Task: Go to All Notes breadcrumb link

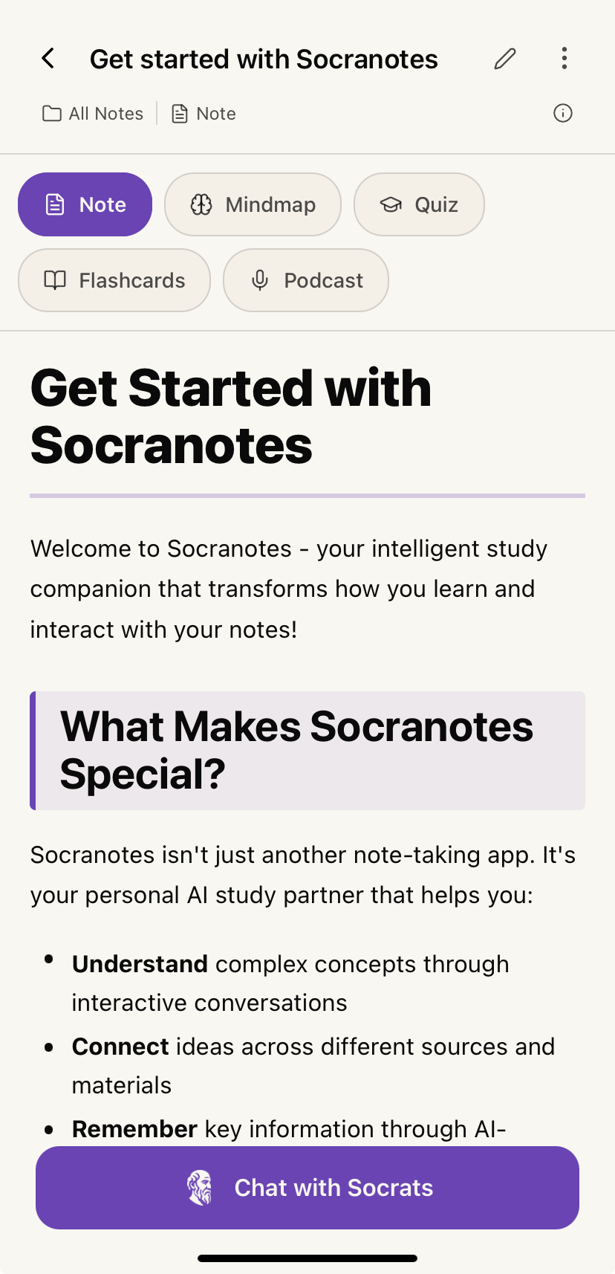Action: (106, 114)
